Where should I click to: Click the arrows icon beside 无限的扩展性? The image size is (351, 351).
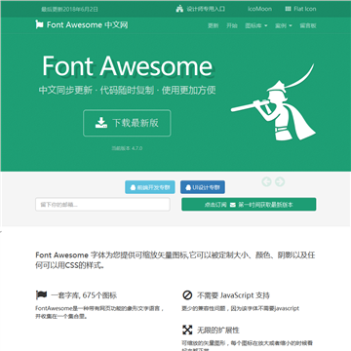(x=187, y=330)
